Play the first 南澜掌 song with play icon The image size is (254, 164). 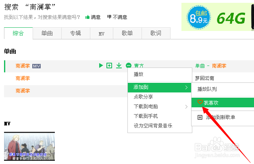(x=101, y=66)
